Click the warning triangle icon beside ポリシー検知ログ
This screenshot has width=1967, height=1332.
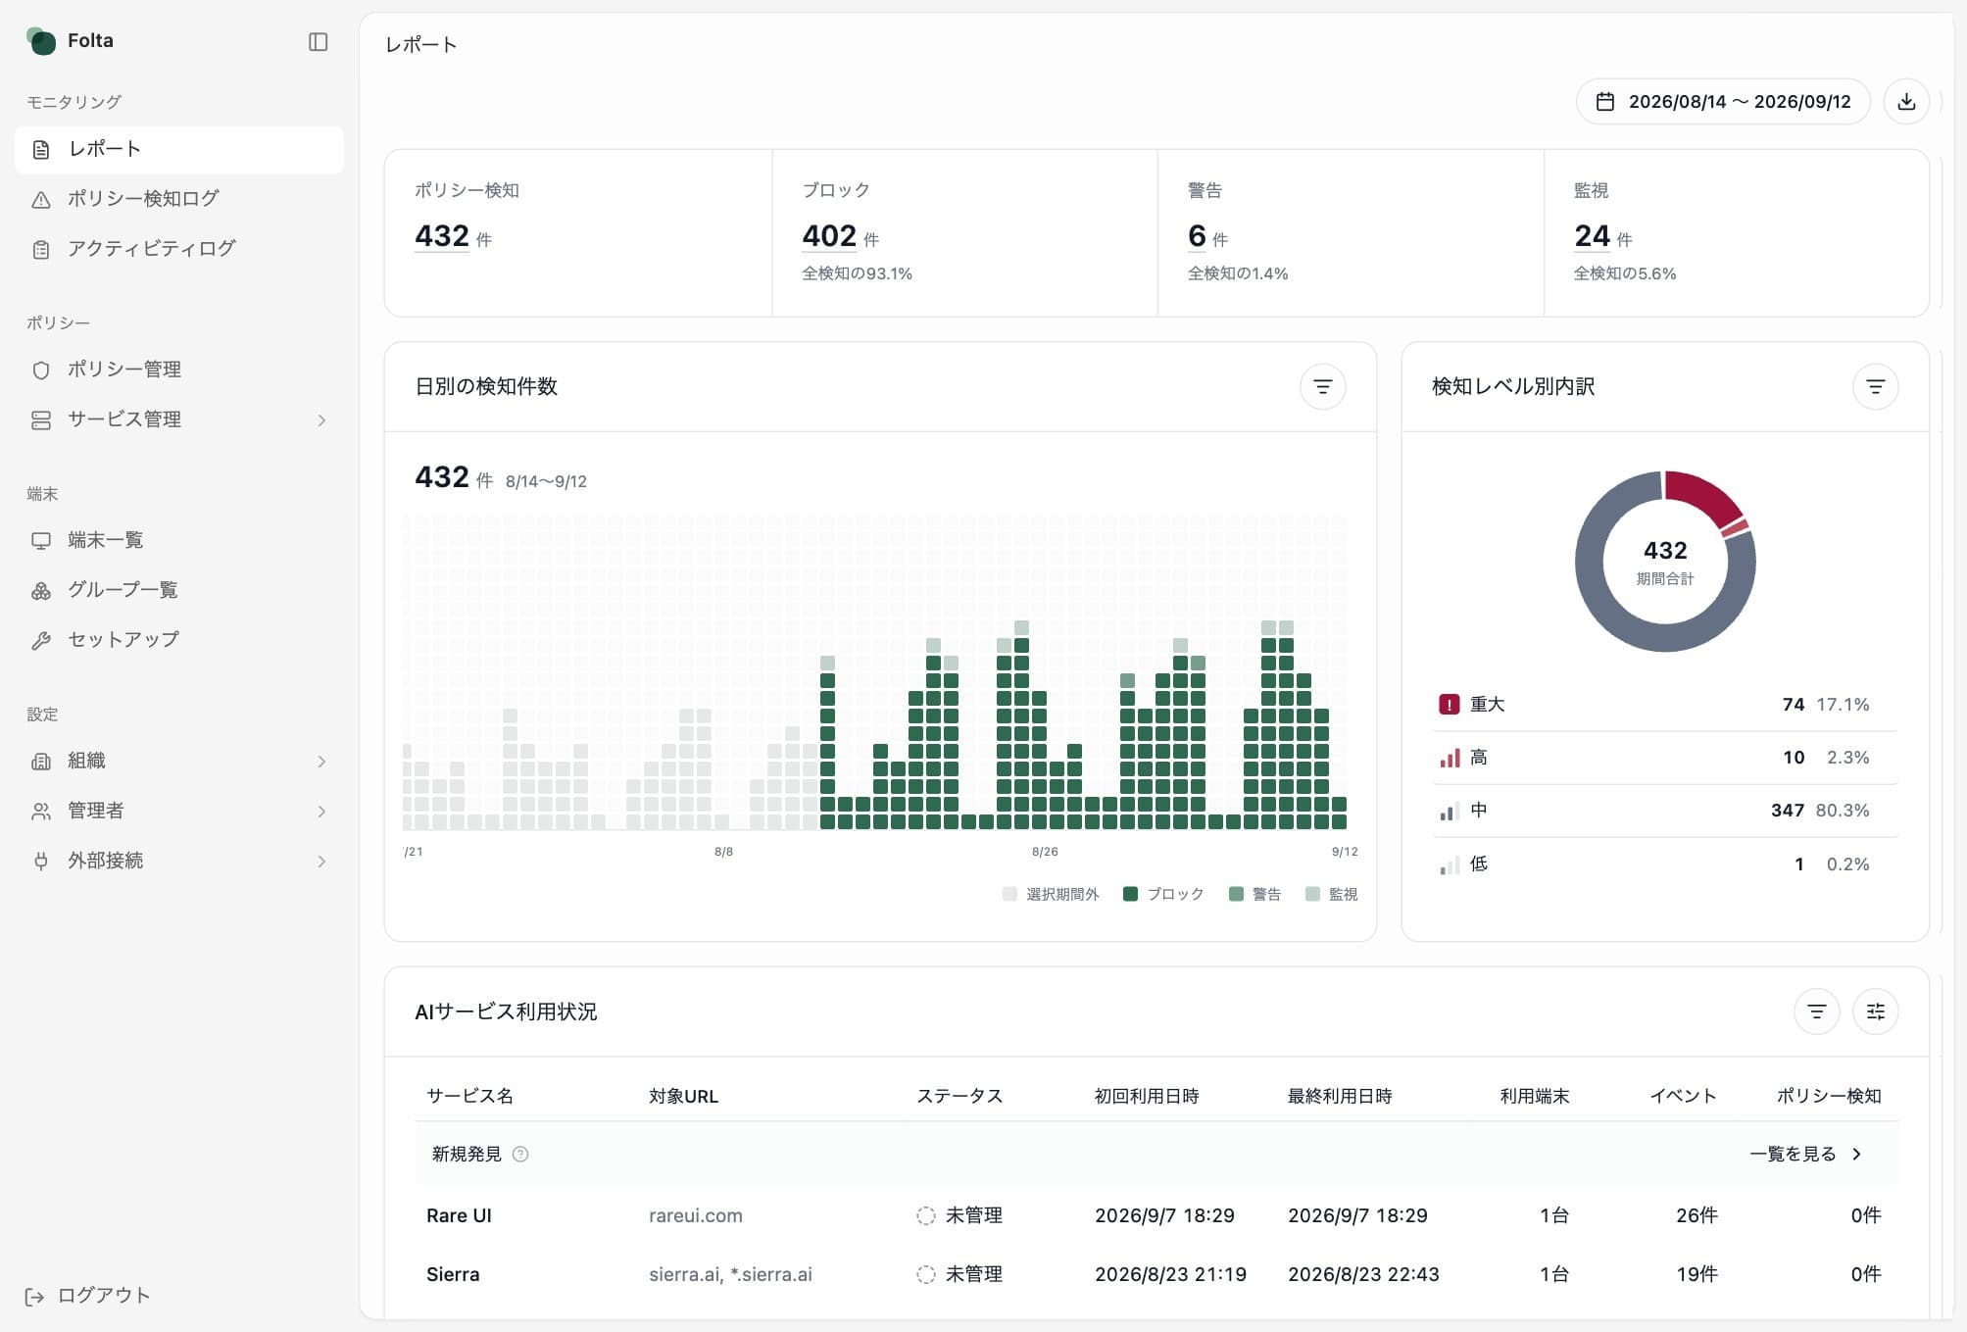coord(41,199)
